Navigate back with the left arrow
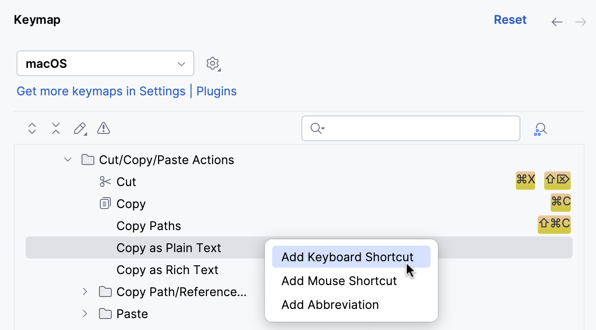 click(557, 22)
